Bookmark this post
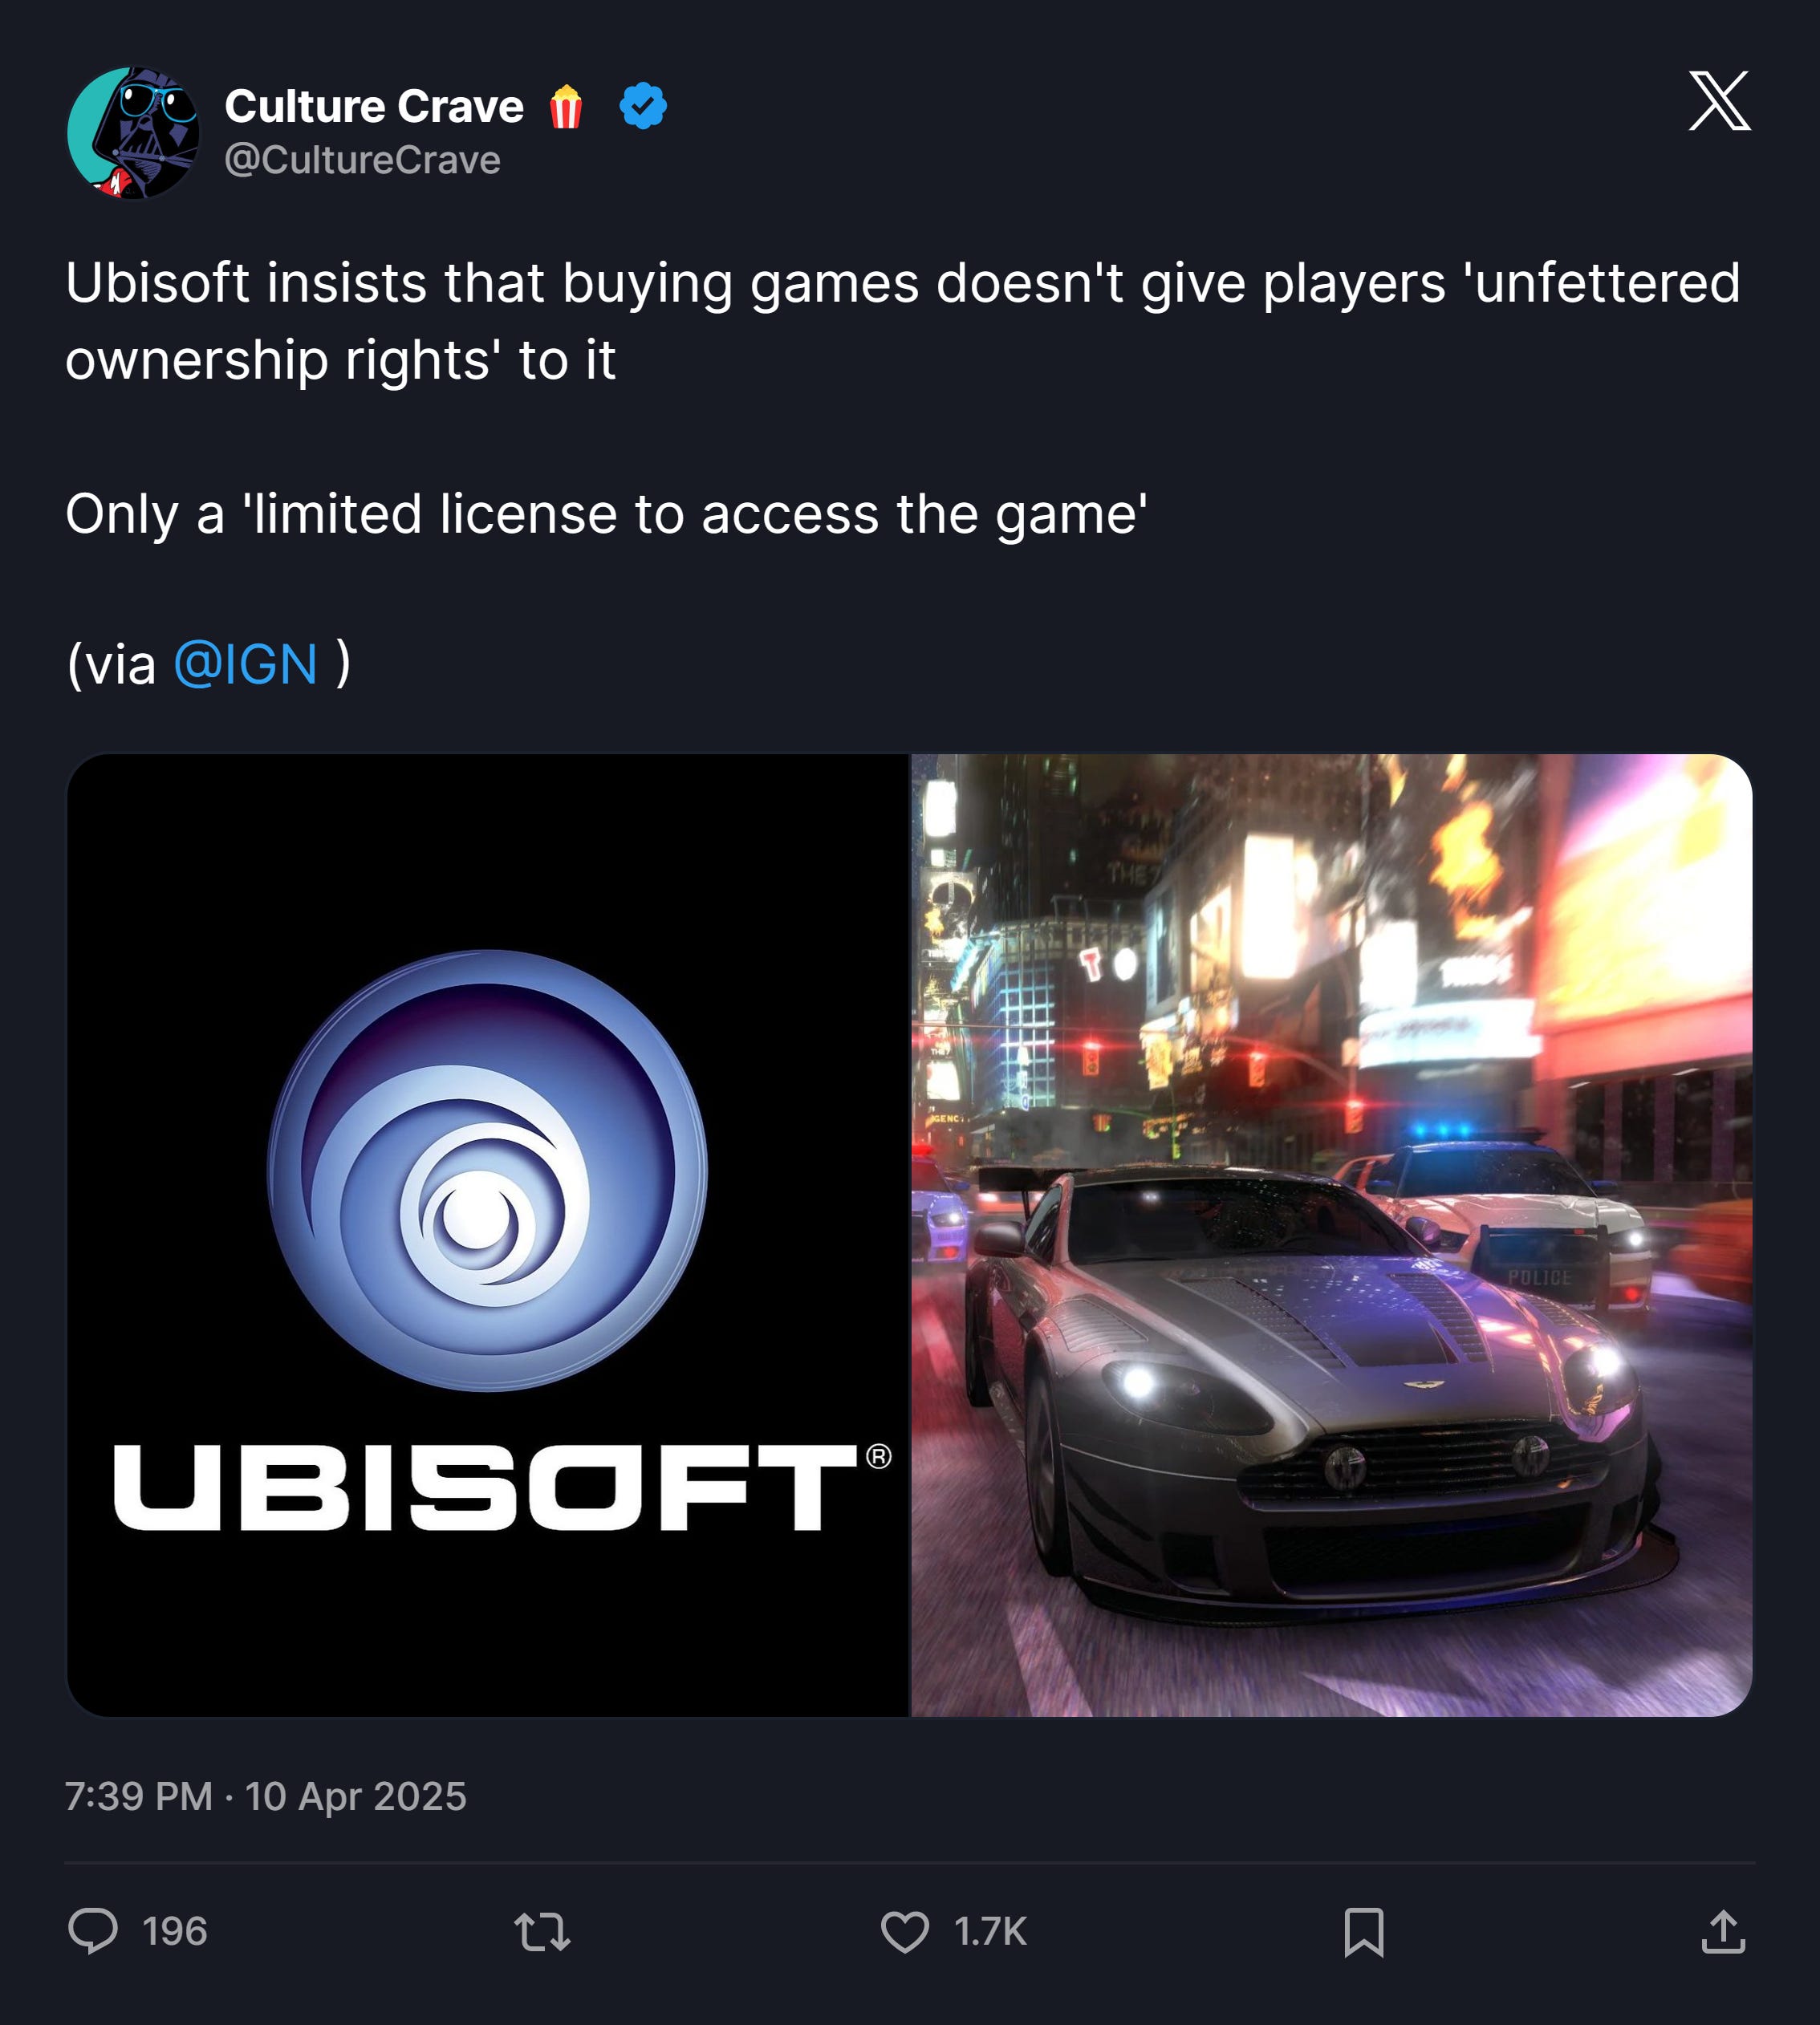The height and width of the screenshot is (2025, 1820). pos(1364,1932)
